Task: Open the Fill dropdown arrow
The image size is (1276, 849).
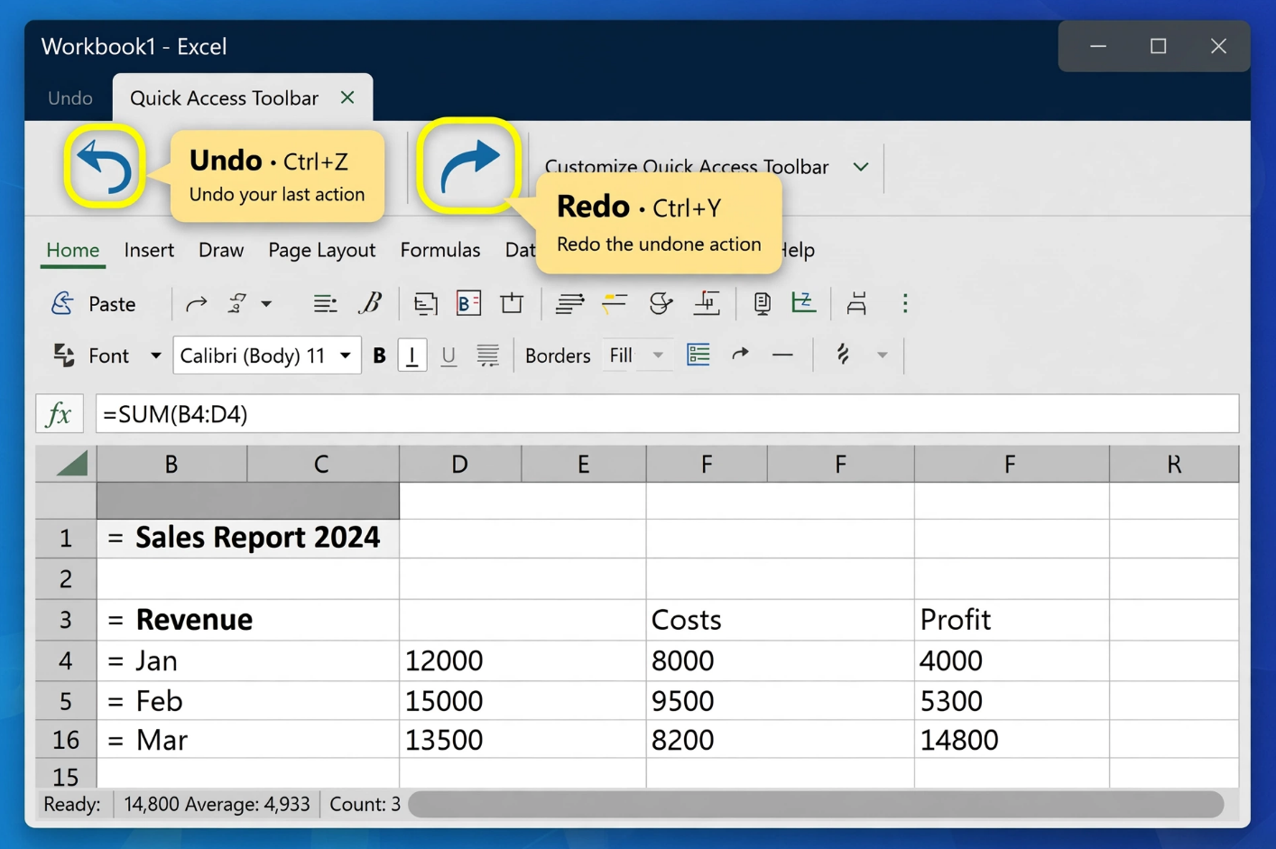Action: pos(658,355)
